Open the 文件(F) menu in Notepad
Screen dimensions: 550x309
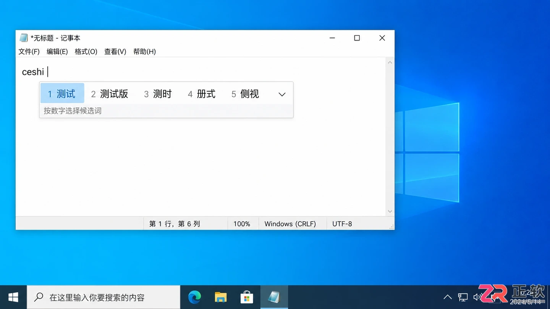click(29, 51)
